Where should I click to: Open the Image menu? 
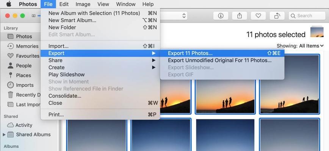(x=83, y=4)
